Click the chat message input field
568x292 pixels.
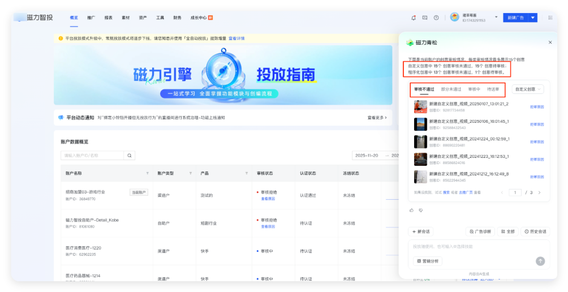(479, 247)
